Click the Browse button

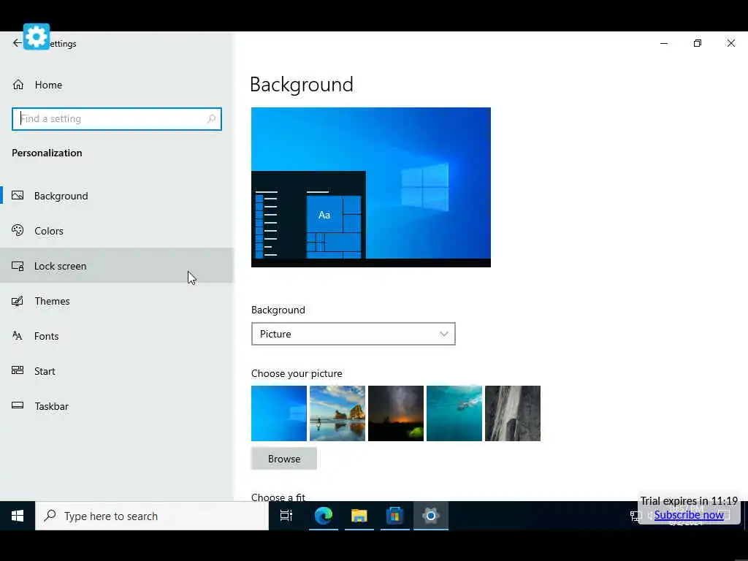[x=284, y=459]
